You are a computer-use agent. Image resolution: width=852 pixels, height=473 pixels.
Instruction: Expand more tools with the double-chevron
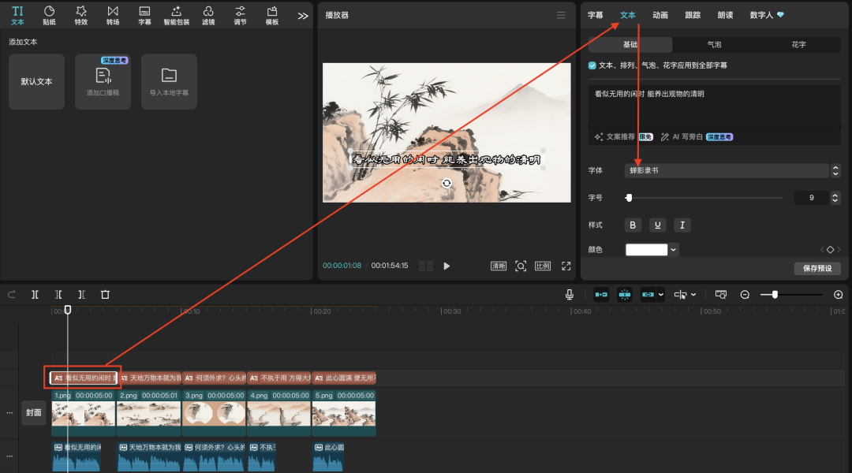tap(303, 15)
